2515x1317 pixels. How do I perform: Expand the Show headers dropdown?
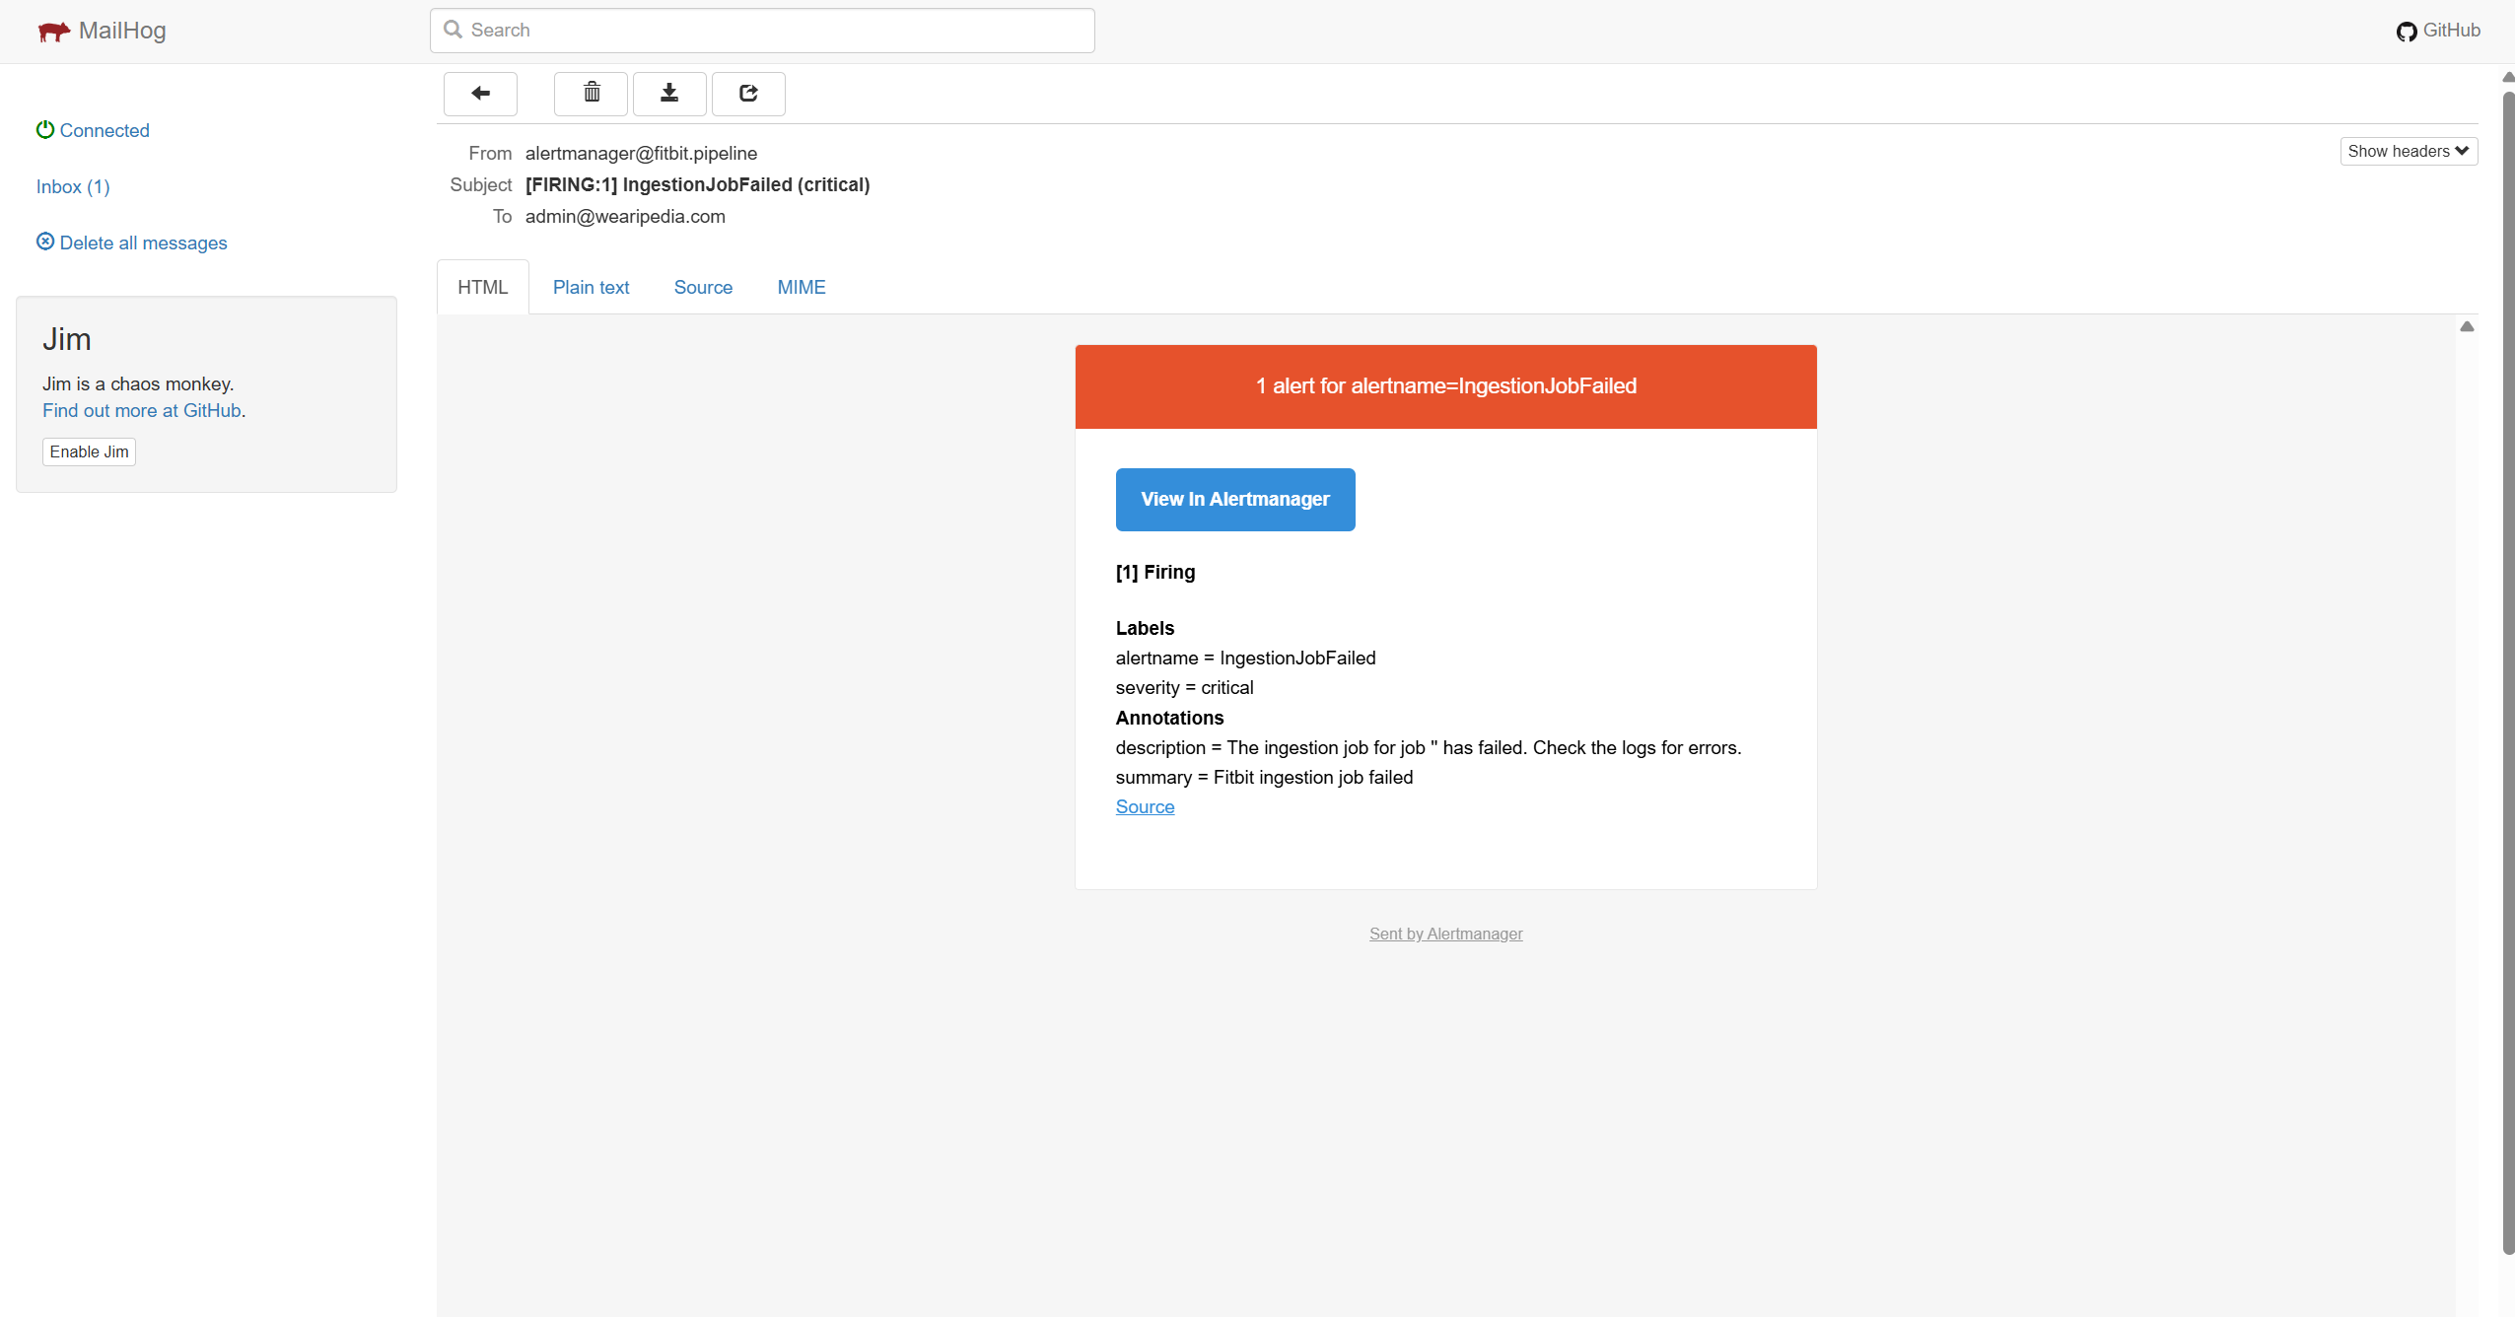(x=2408, y=151)
